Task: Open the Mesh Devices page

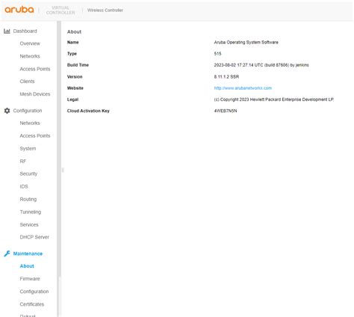Action: coord(35,94)
